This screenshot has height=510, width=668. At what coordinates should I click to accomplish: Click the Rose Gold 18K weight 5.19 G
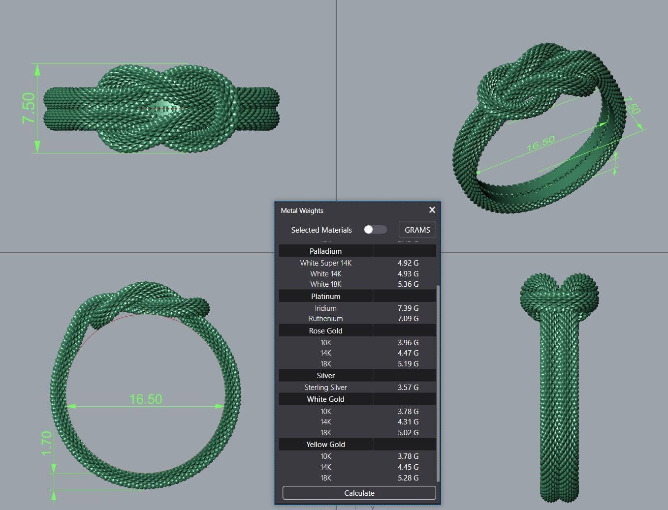[408, 364]
